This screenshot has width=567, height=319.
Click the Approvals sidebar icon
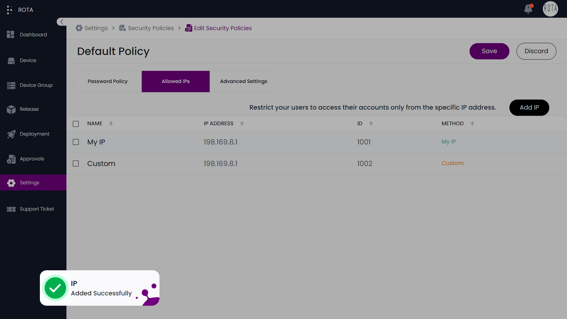(11, 159)
